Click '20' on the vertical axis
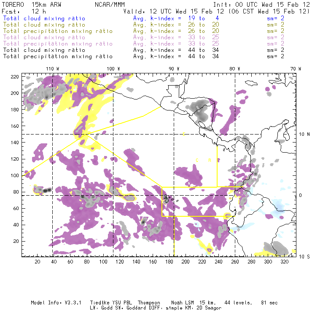 point(16,241)
